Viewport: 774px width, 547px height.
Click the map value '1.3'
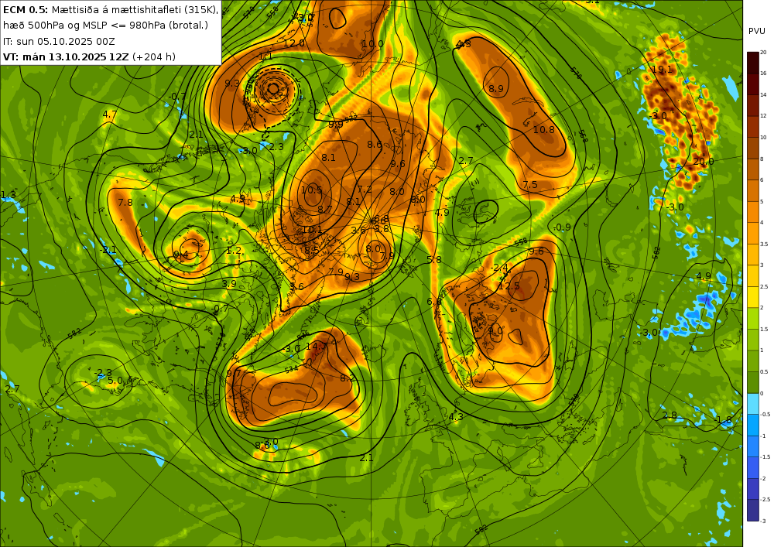(8, 195)
